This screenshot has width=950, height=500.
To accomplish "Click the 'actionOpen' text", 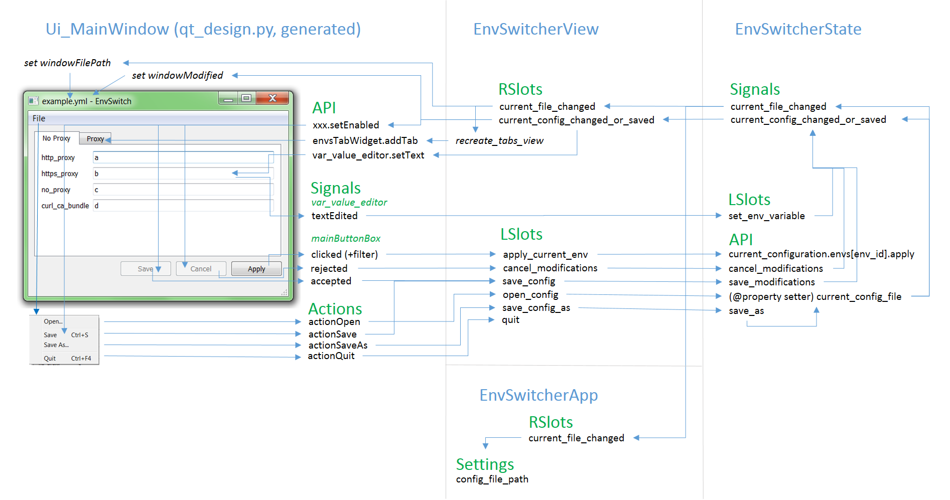I will click(x=334, y=321).
